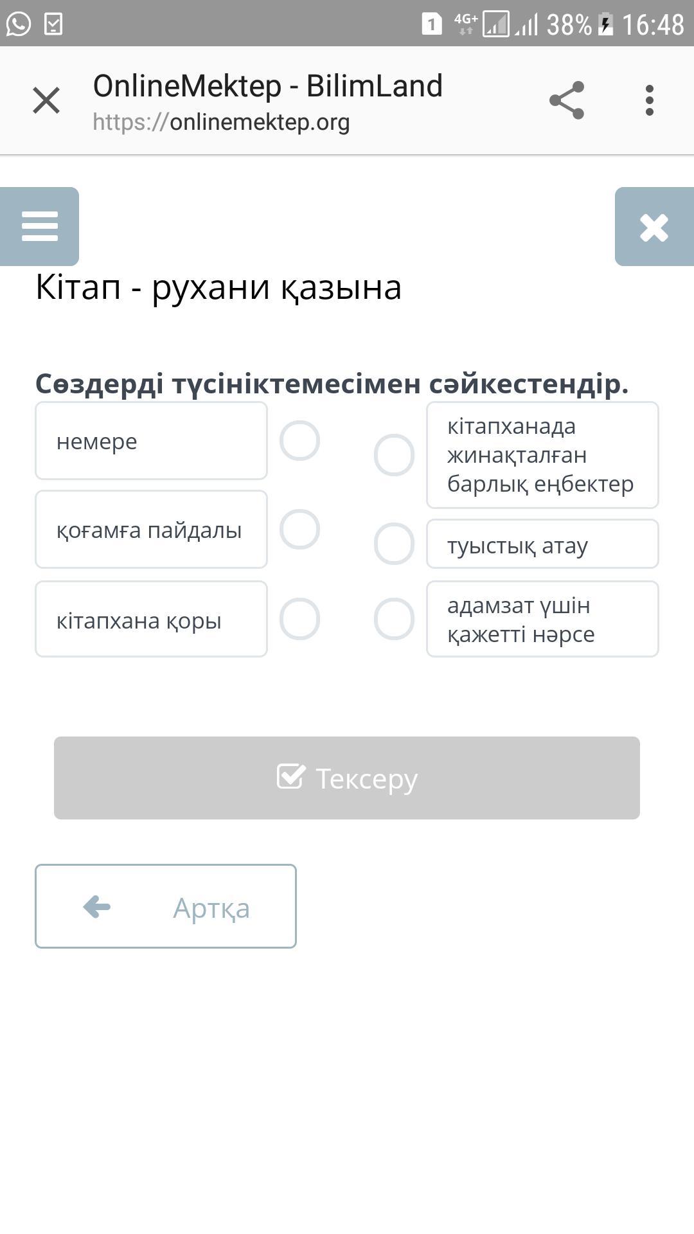
Task: Tap the share icon in browser header
Action: pos(567,100)
